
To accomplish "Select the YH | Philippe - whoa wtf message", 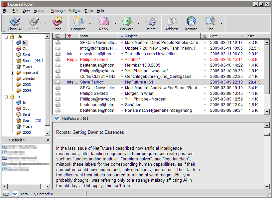I will click(159, 71).
